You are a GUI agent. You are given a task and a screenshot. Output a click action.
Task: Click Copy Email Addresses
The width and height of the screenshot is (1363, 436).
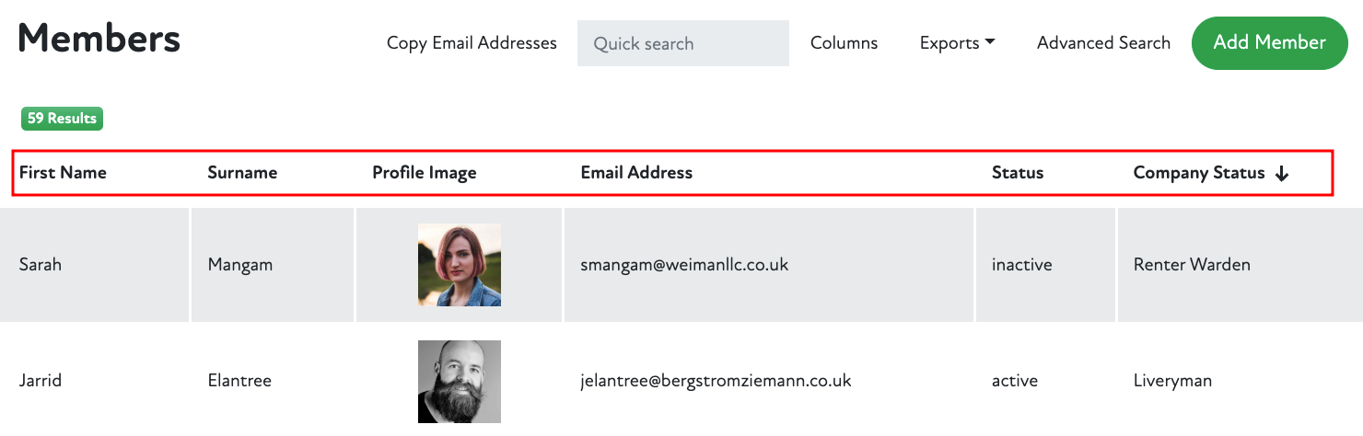(472, 43)
